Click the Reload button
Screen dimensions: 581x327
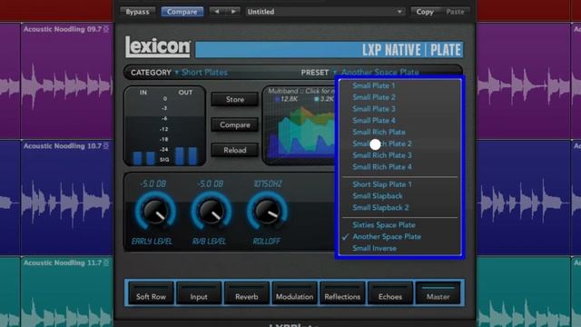click(x=235, y=150)
